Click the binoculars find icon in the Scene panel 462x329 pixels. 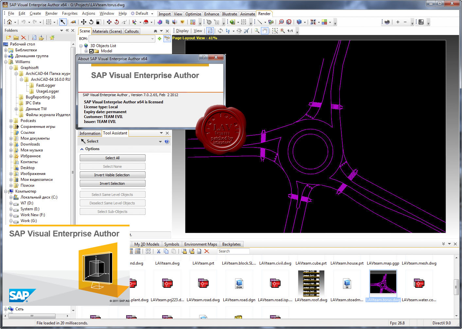(155, 31)
